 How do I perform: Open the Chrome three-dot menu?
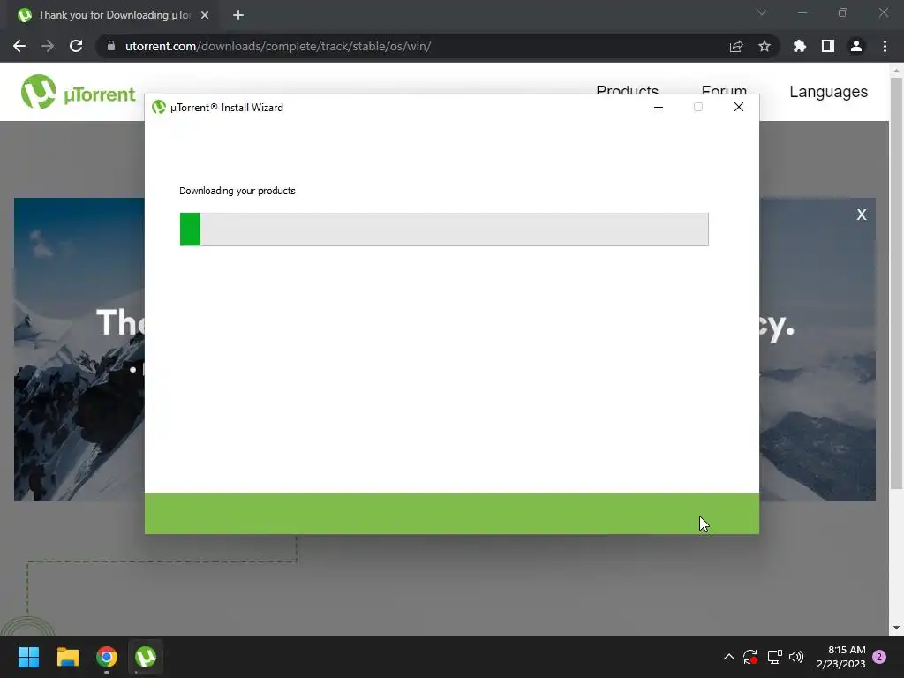[885, 46]
